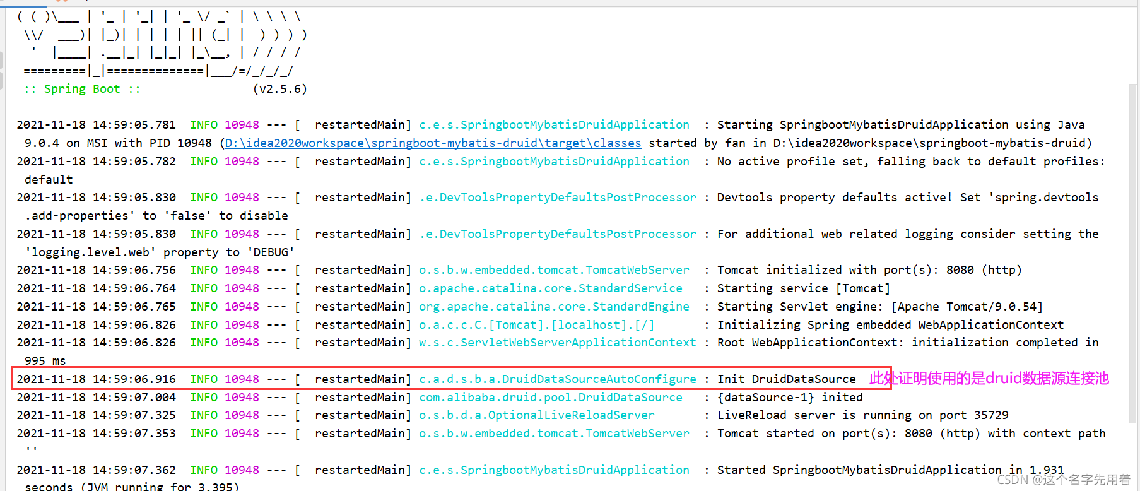This screenshot has height=491, width=1140.
Task: Click 'Starting service [Tomcat]' message
Action: pyautogui.click(x=804, y=288)
